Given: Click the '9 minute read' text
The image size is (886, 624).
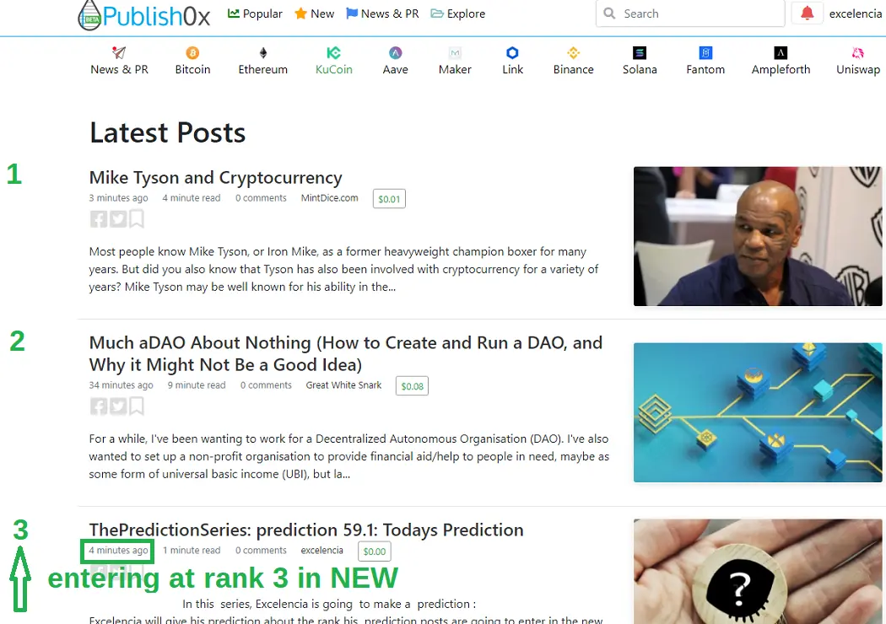Looking at the screenshot, I should pyautogui.click(x=197, y=385).
